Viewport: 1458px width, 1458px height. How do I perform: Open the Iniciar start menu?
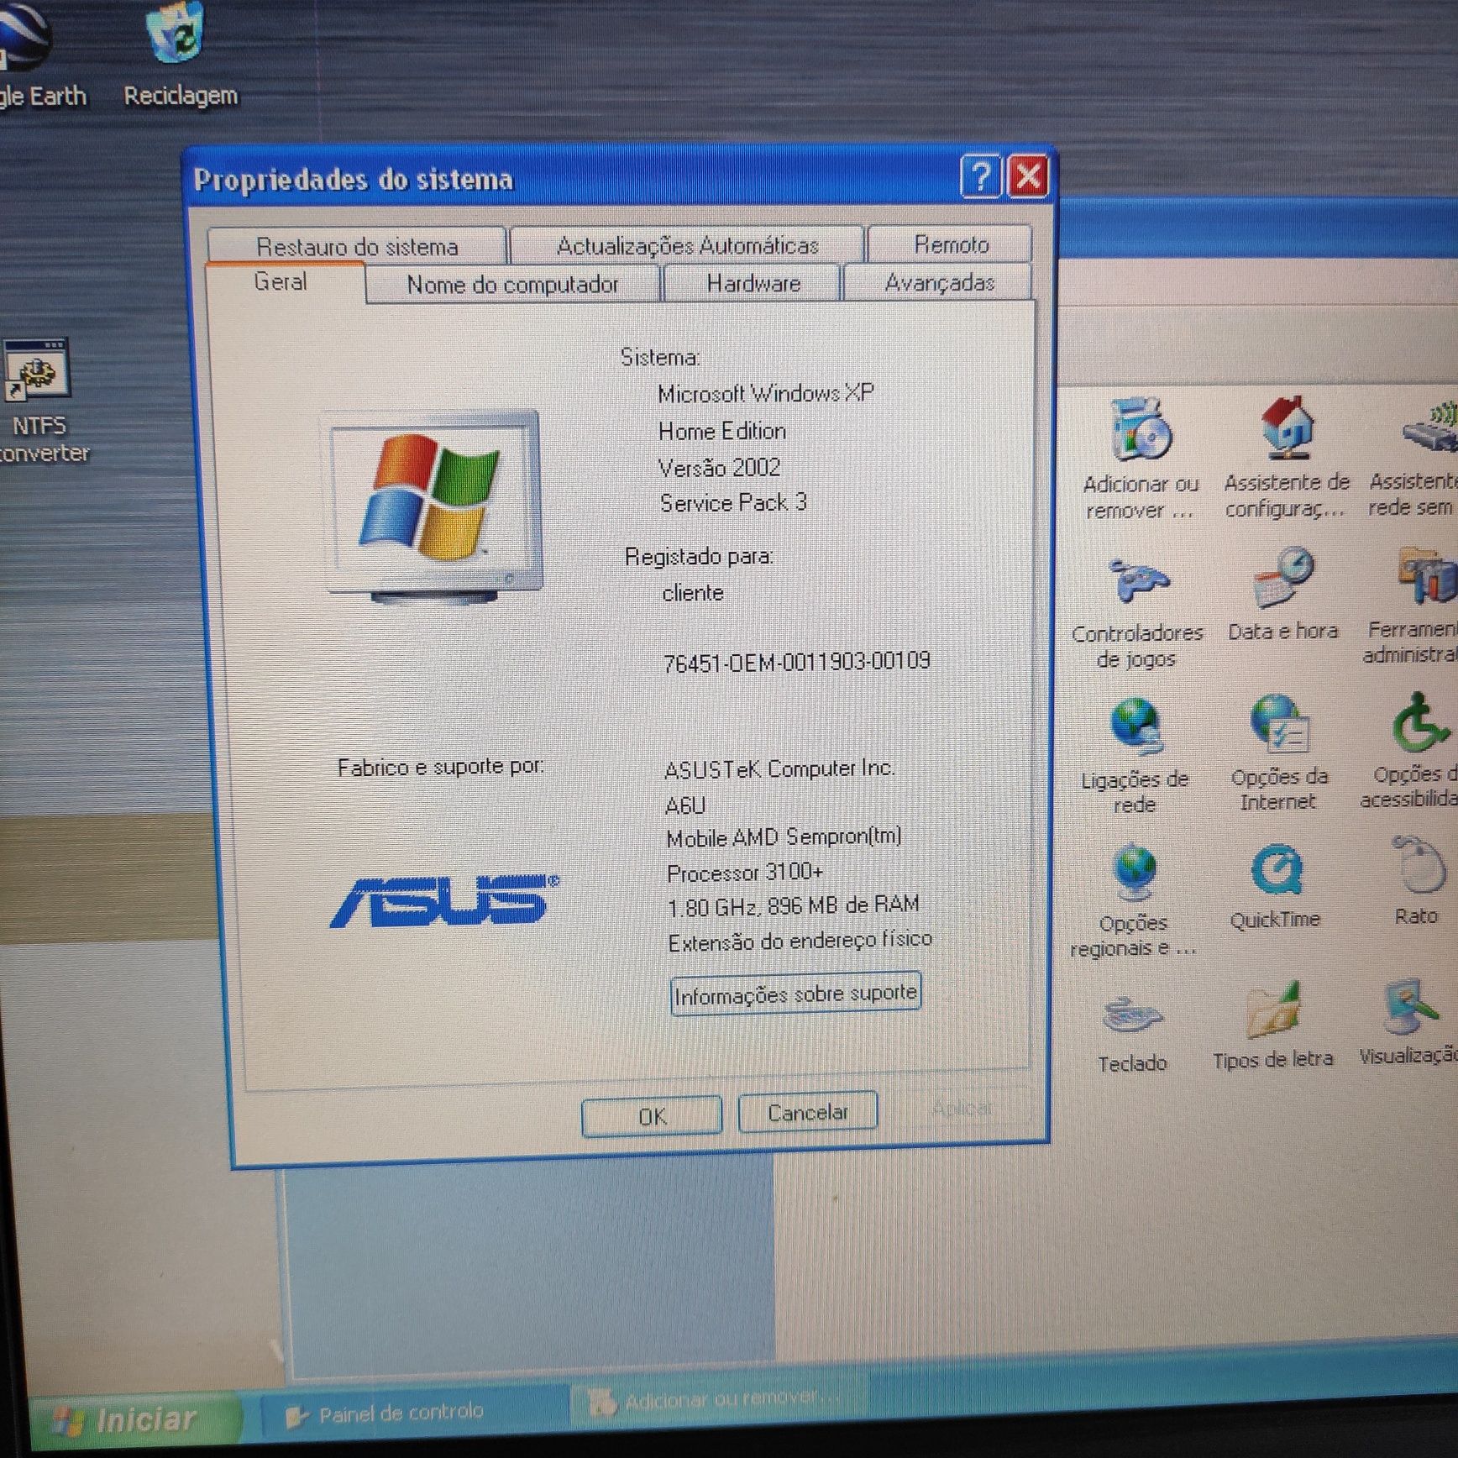(x=134, y=1419)
